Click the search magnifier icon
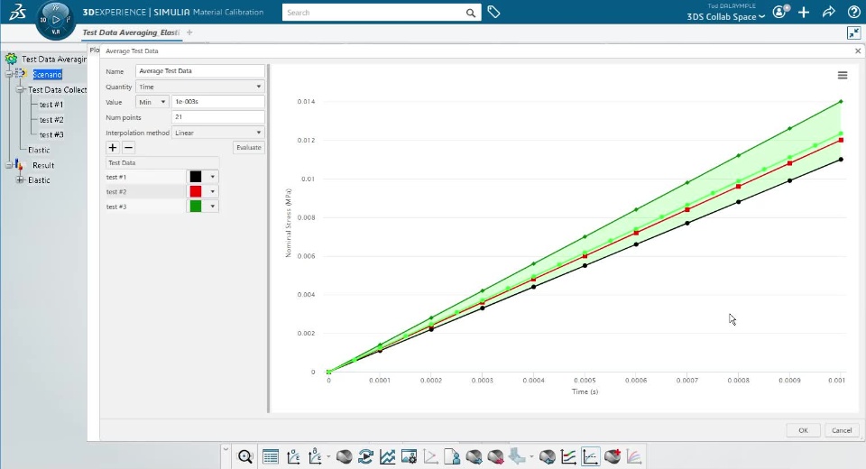The image size is (866, 469). pyautogui.click(x=471, y=13)
